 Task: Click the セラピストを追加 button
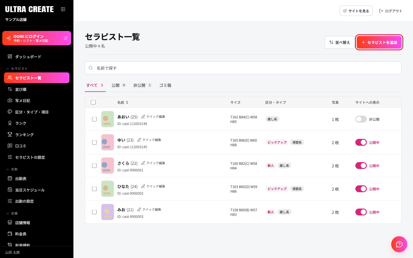[x=379, y=42]
